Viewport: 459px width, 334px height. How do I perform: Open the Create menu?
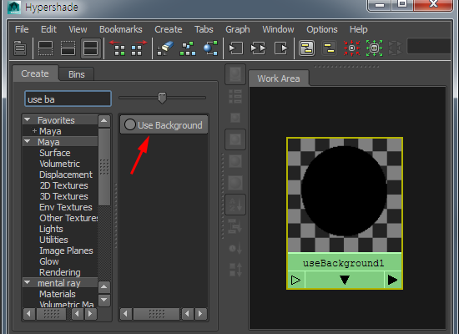(x=169, y=29)
